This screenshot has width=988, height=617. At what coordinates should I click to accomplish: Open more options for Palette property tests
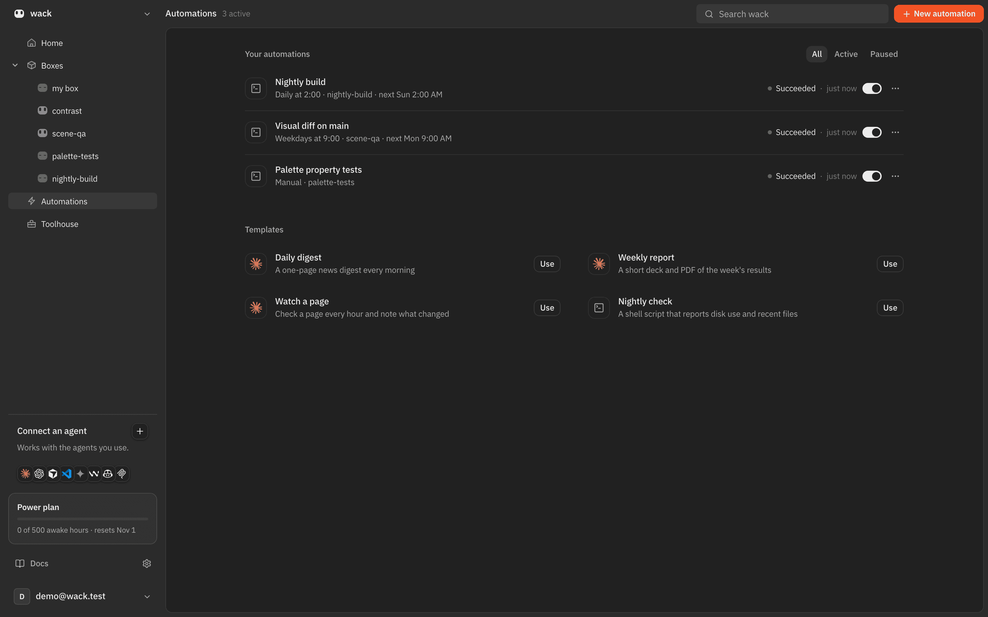pos(895,176)
